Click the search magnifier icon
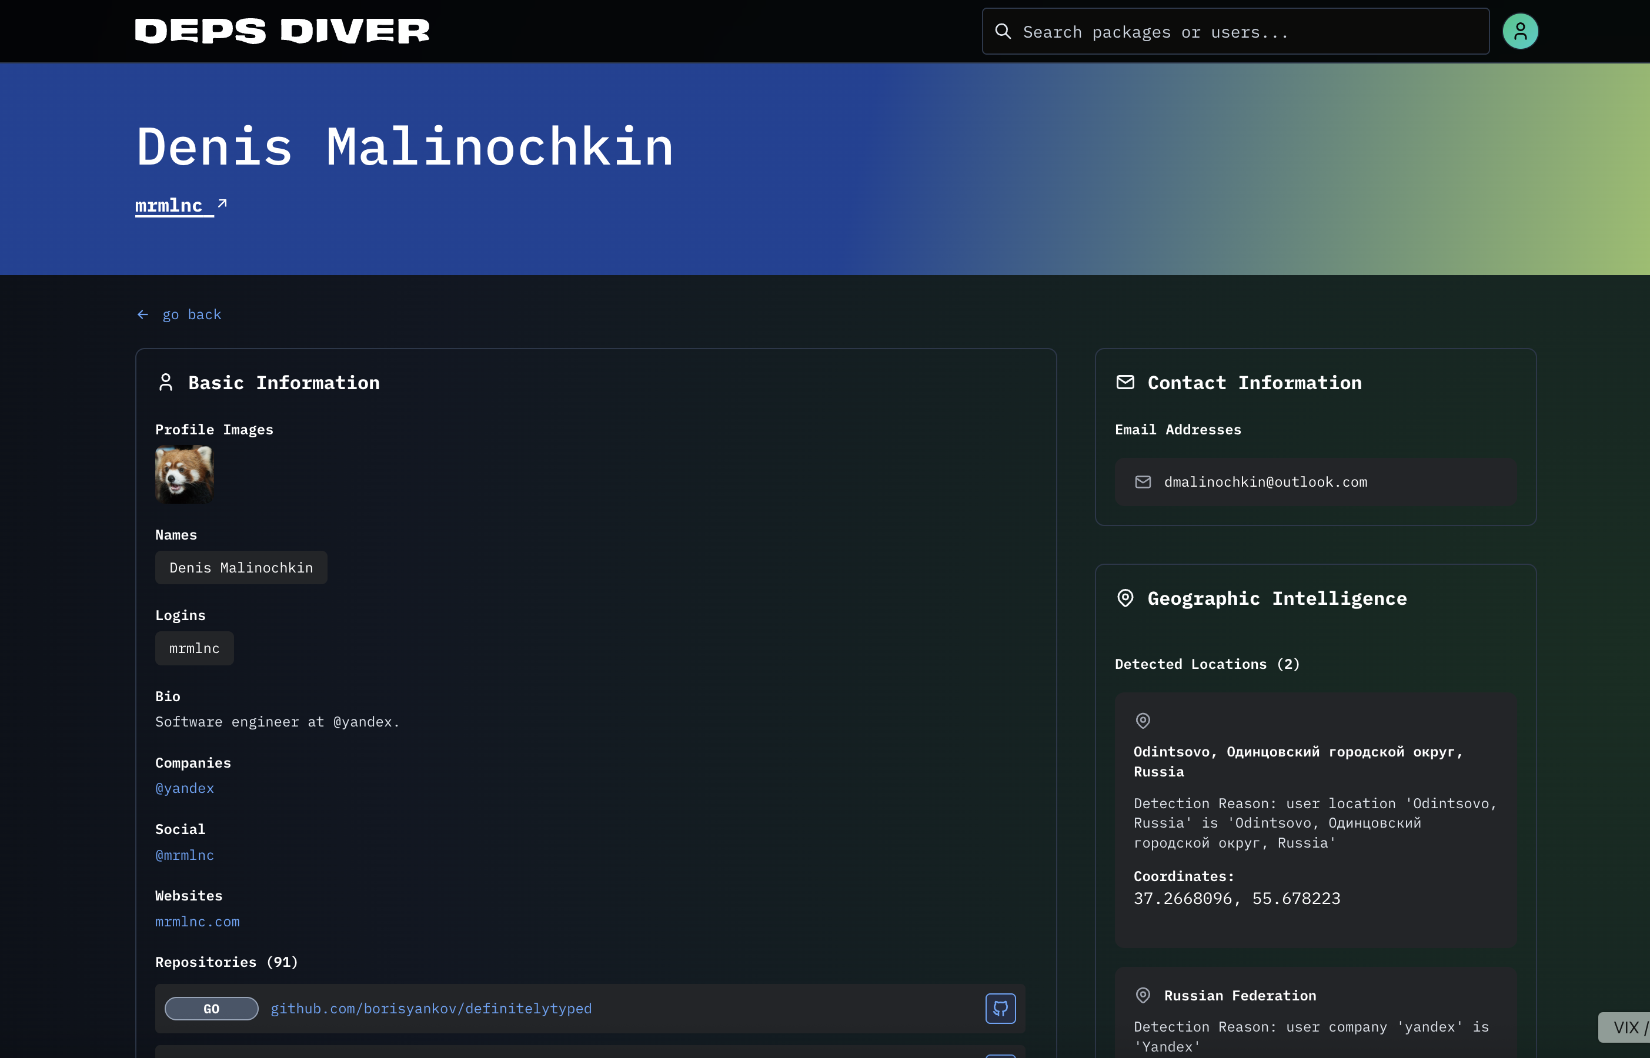The image size is (1650, 1058). (x=1003, y=31)
